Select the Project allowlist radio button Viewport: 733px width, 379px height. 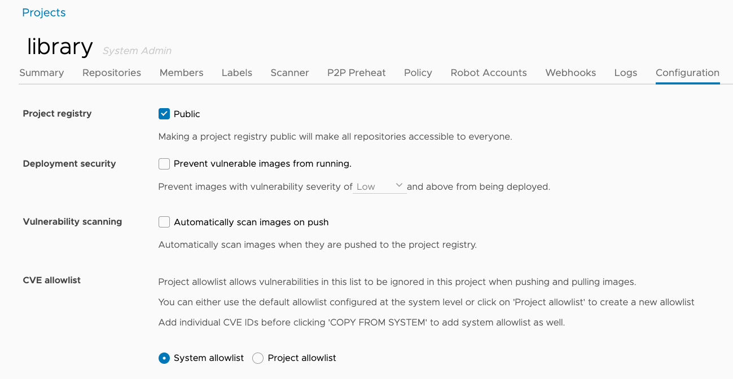257,358
